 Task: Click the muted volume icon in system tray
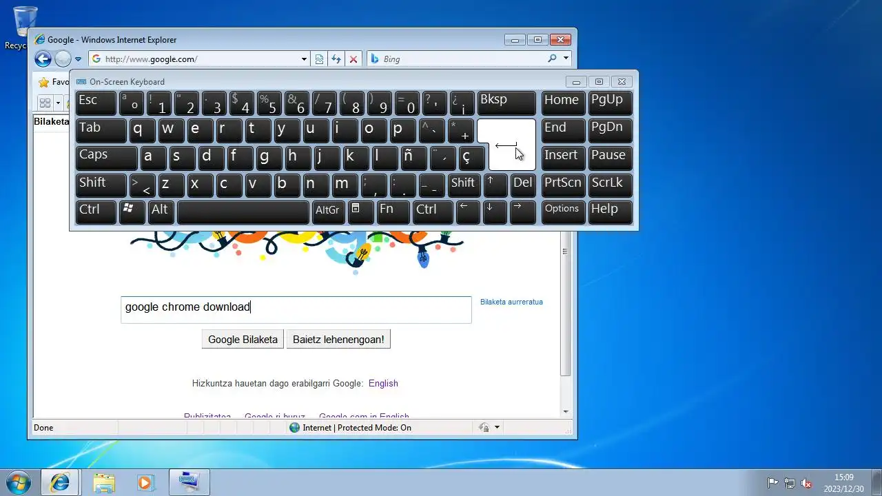(806, 484)
